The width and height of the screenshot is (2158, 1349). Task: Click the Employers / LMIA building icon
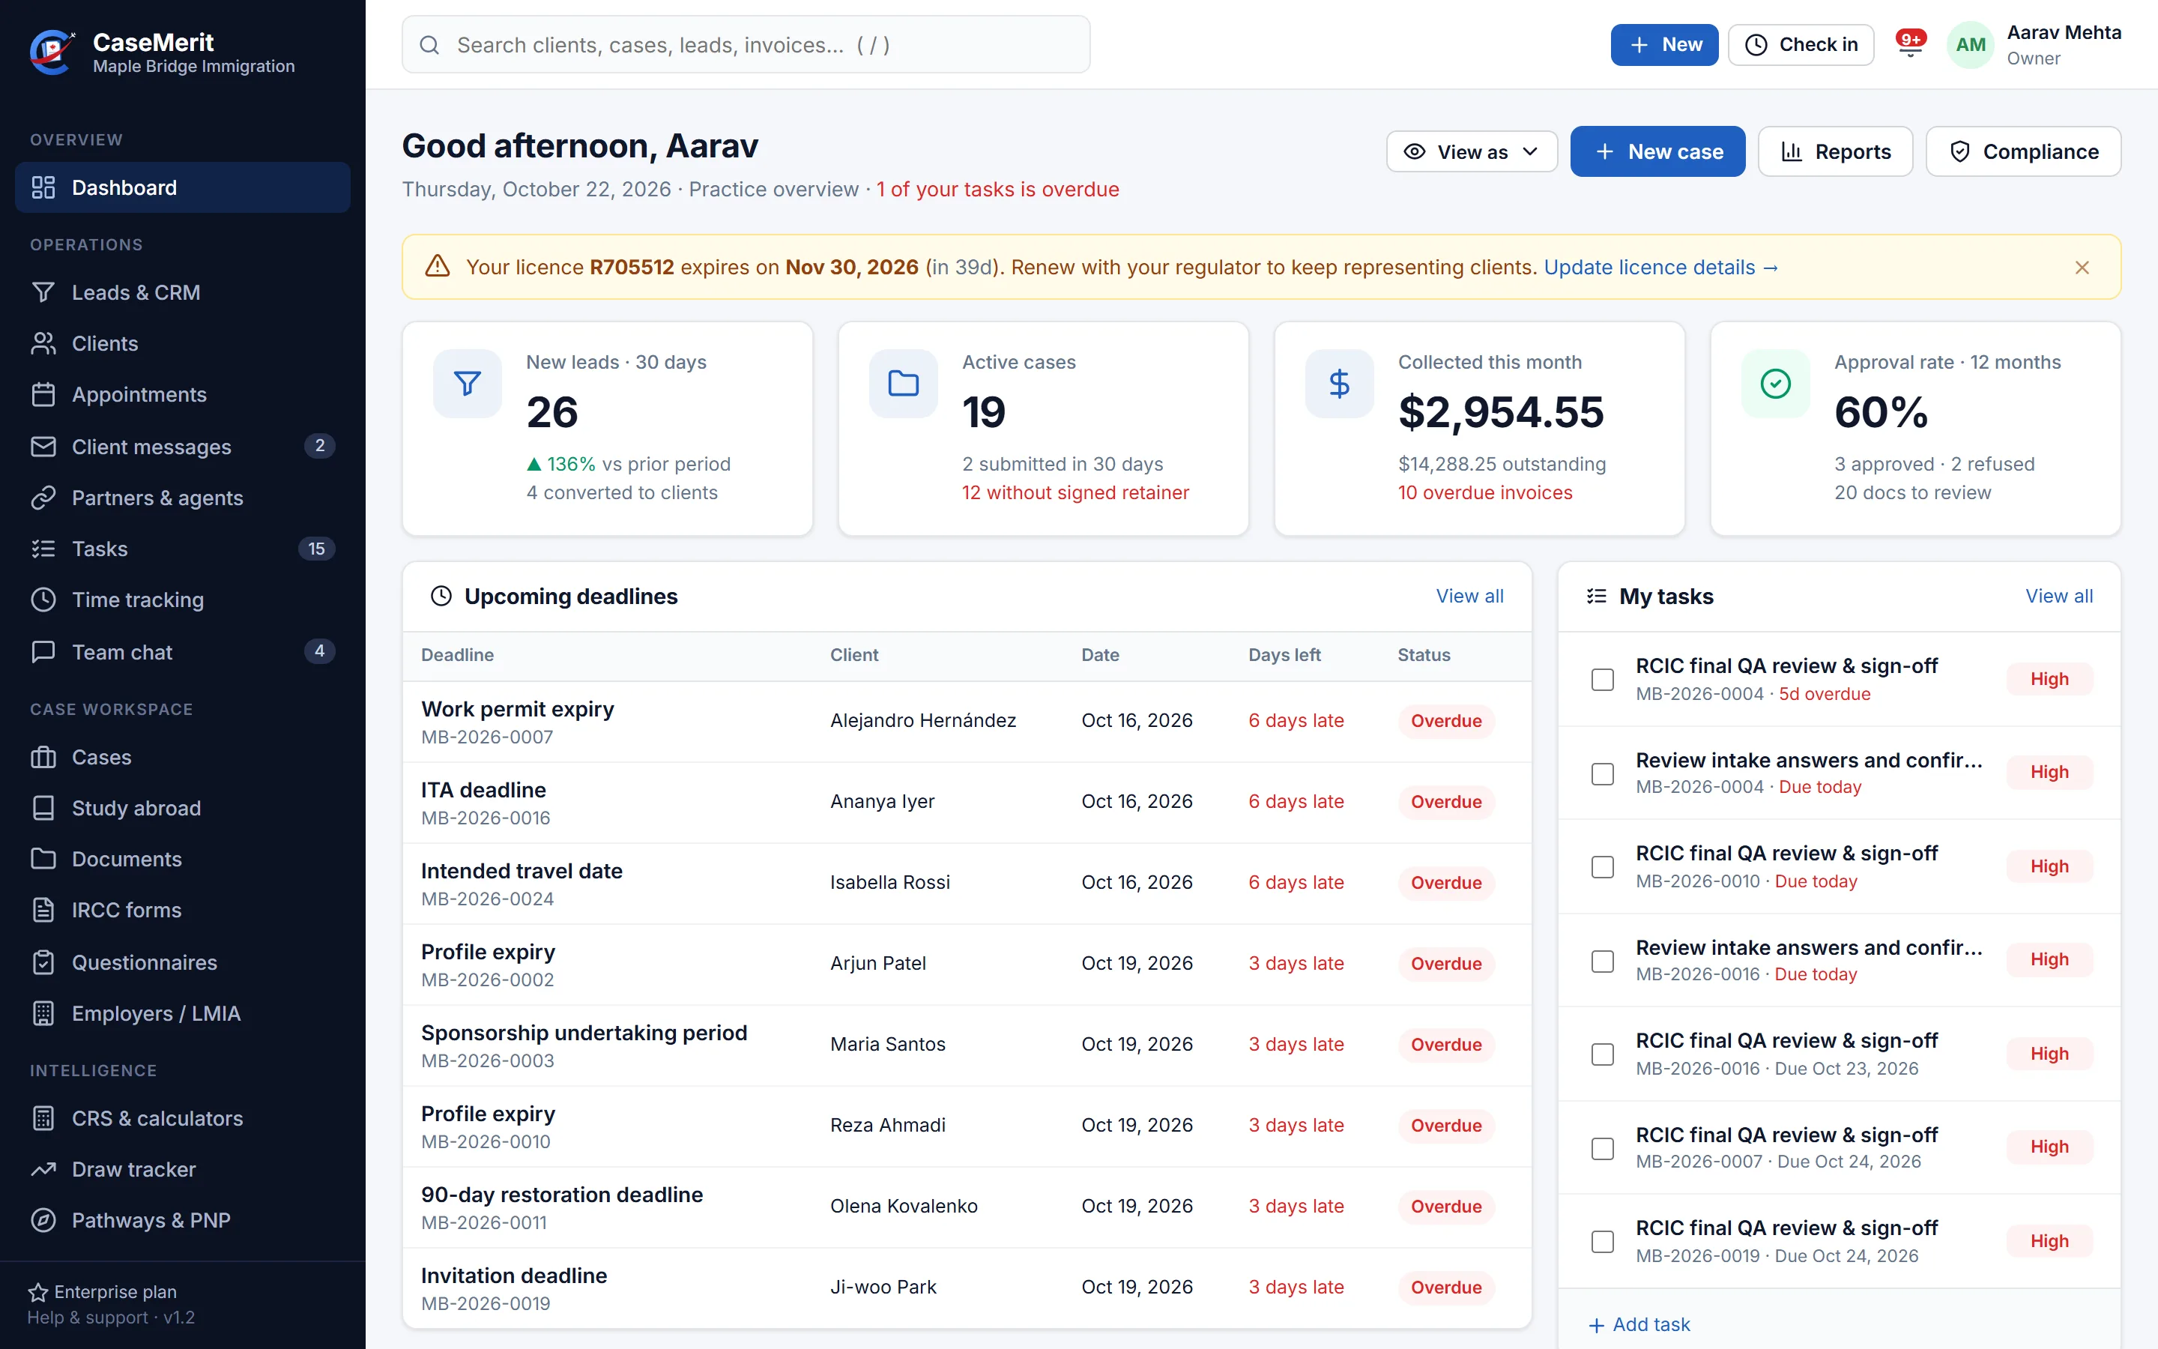[x=43, y=1013]
